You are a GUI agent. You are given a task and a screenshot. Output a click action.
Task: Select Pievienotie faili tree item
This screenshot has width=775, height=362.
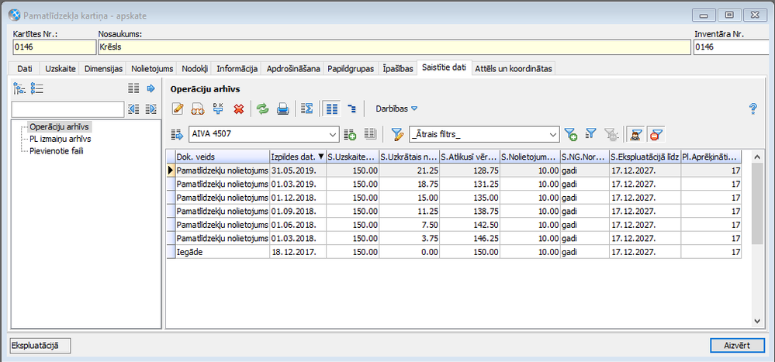[x=56, y=150]
